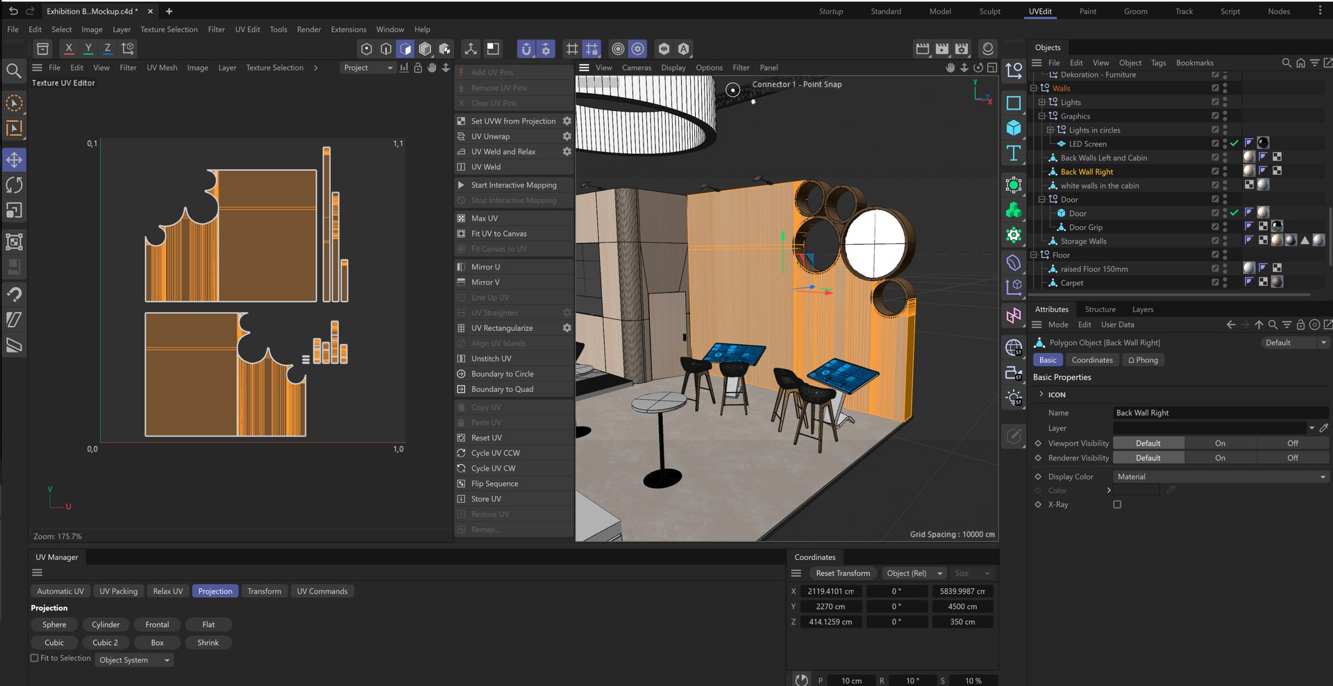Add a Cube primitive object

(x=1014, y=128)
